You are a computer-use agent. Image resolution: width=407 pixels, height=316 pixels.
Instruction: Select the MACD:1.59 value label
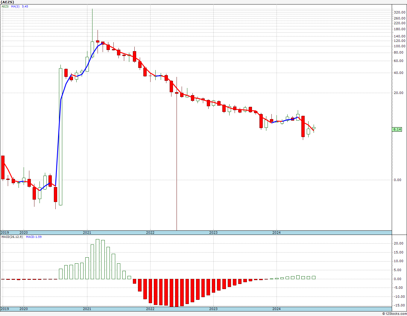click(x=34, y=237)
